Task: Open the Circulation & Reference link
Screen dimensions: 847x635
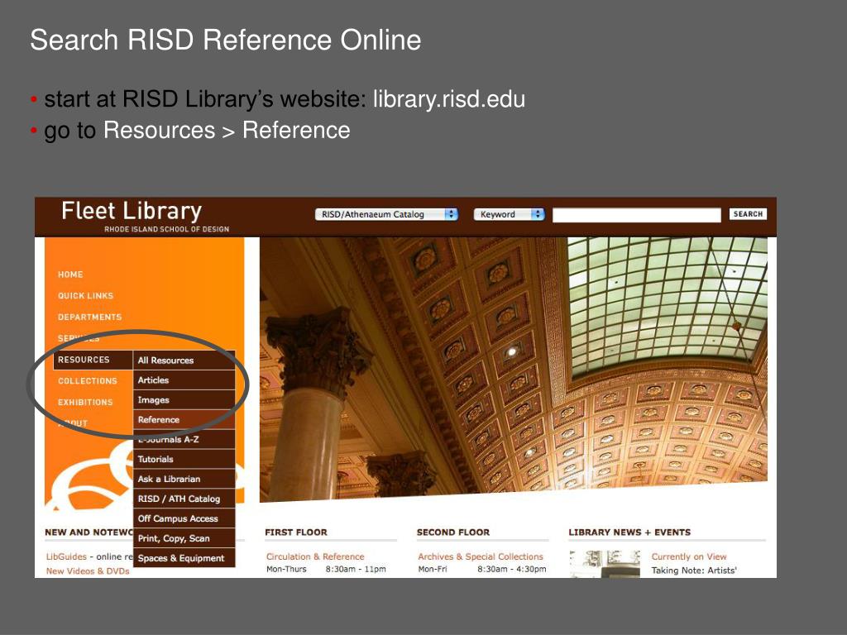Action: click(315, 556)
